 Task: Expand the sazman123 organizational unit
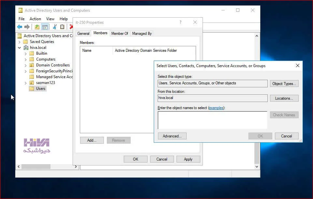[25, 83]
